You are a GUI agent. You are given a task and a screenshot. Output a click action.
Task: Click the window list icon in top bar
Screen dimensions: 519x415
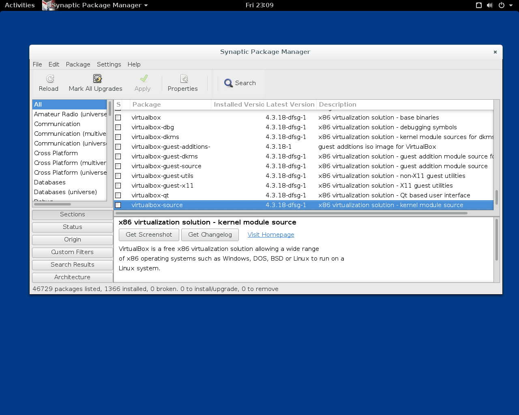coord(479,5)
